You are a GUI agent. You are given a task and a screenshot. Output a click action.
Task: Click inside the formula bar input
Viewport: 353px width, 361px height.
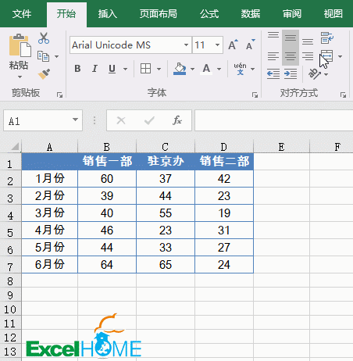(274, 120)
